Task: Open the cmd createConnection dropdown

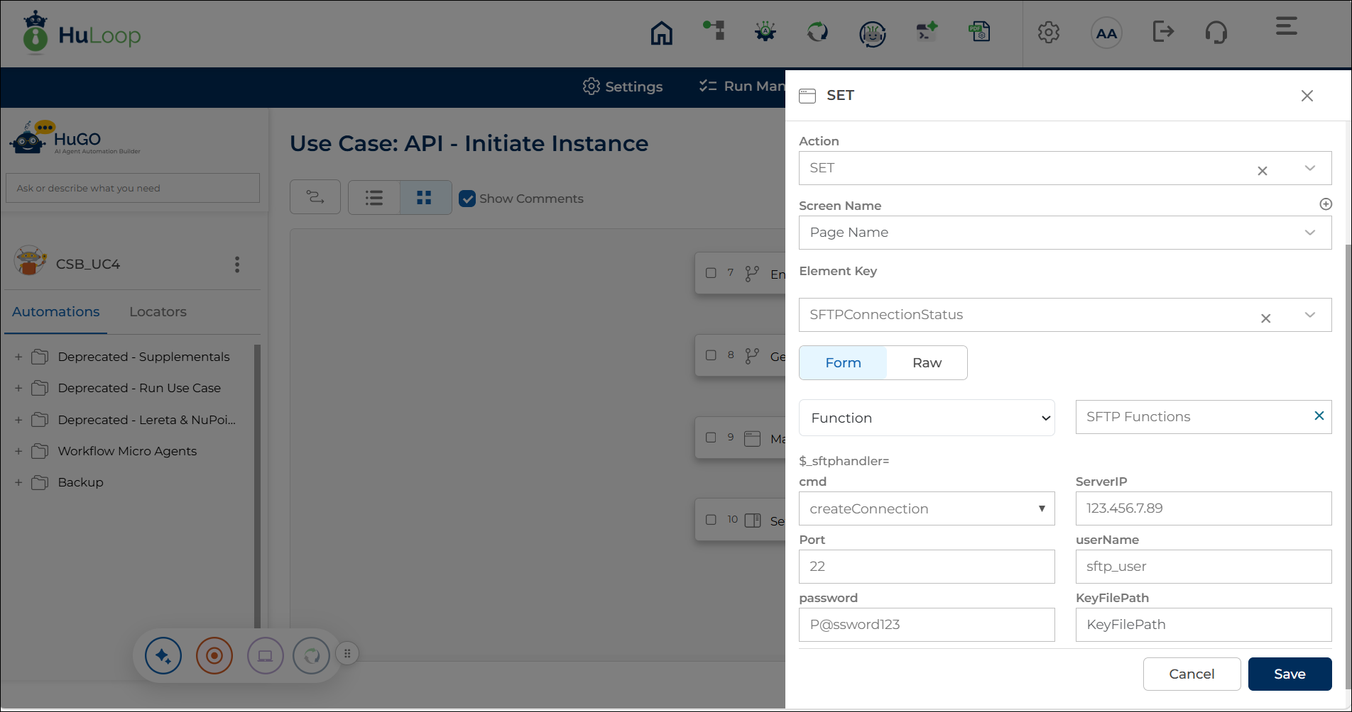Action: tap(927, 508)
